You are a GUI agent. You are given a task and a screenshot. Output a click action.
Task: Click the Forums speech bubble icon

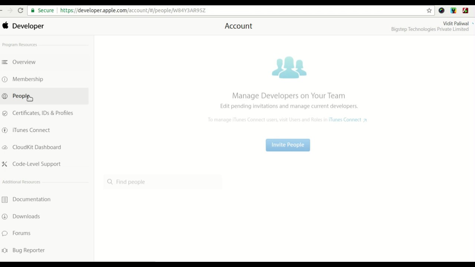[4, 233]
